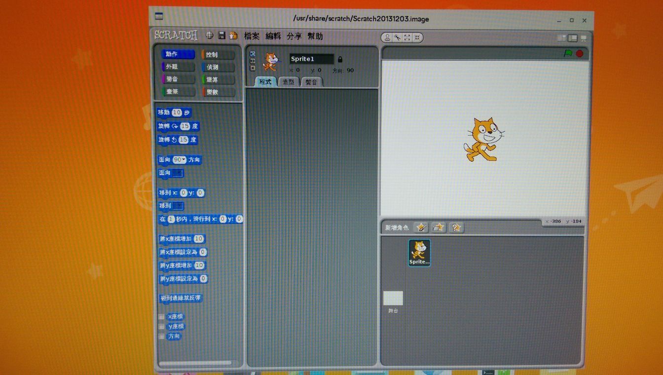Toggle the 方向 reporter checkbox
This screenshot has height=375, width=663.
point(161,337)
